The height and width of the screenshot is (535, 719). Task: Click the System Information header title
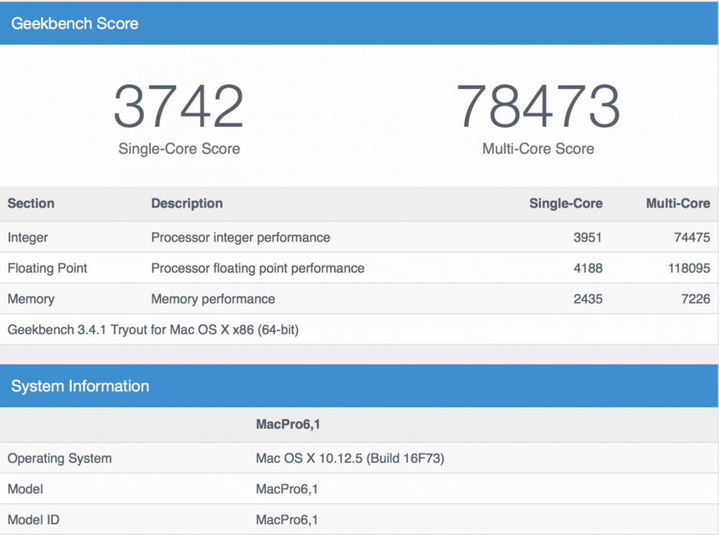coord(80,386)
